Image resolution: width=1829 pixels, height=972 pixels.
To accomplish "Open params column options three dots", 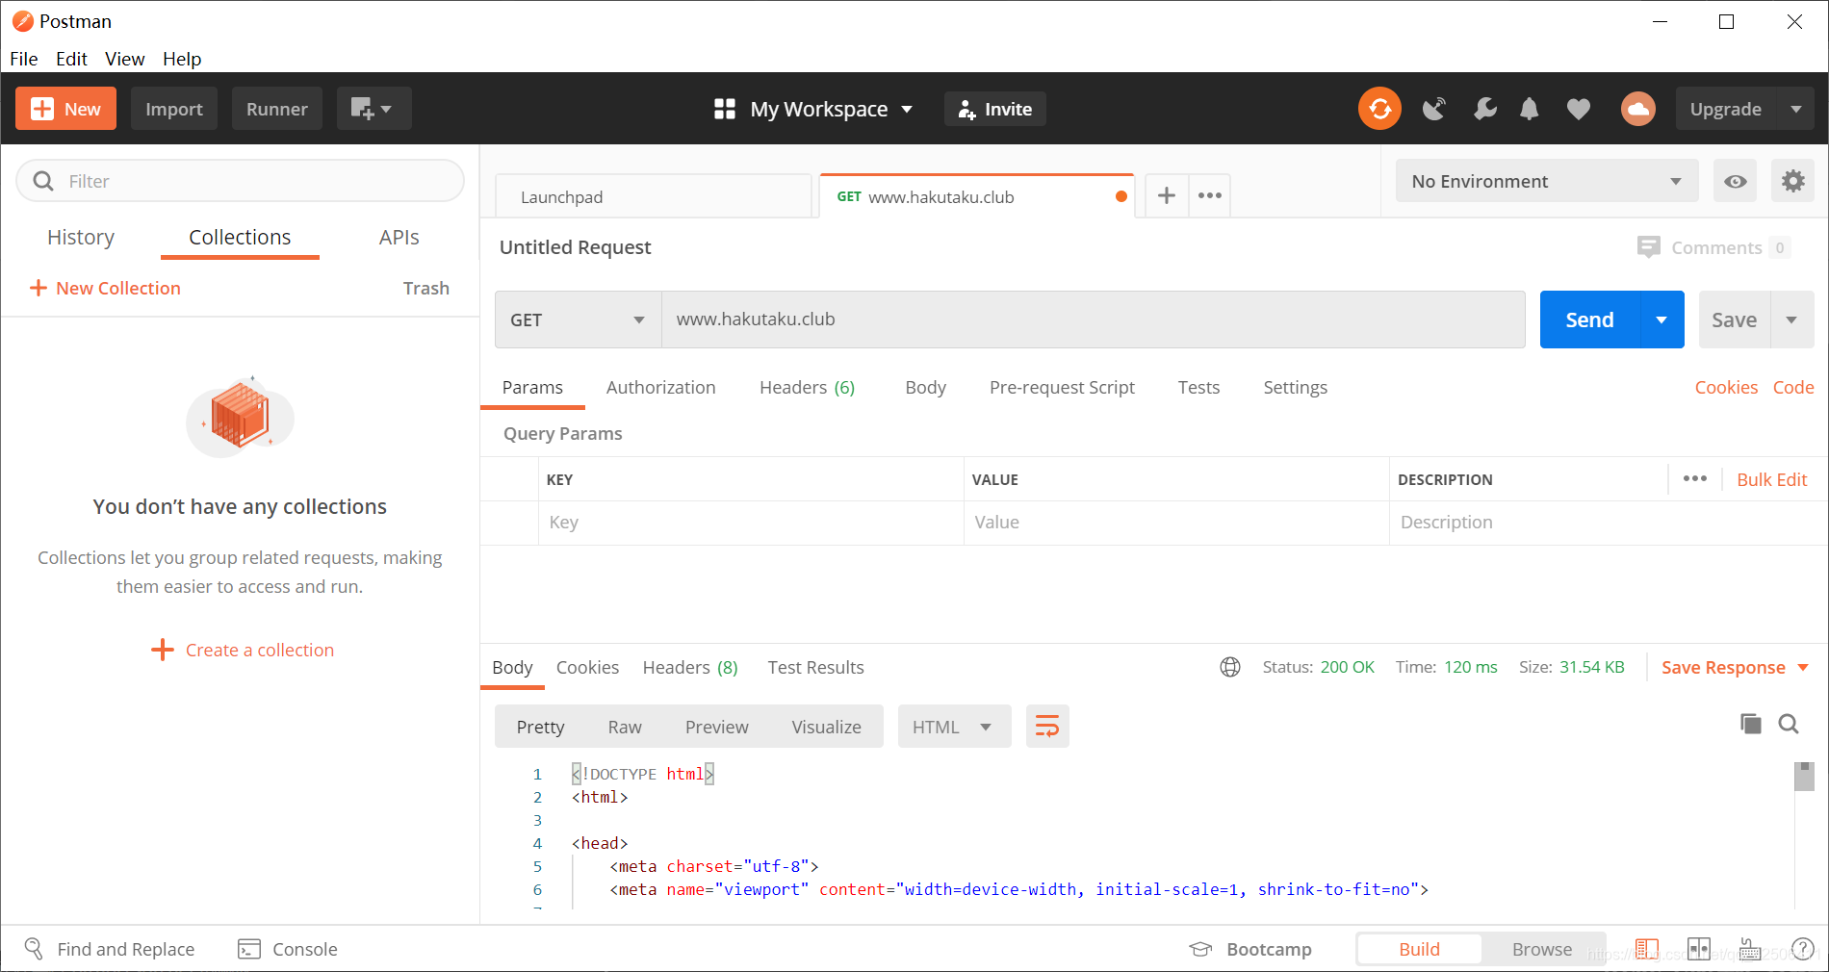I will pyautogui.click(x=1694, y=478).
